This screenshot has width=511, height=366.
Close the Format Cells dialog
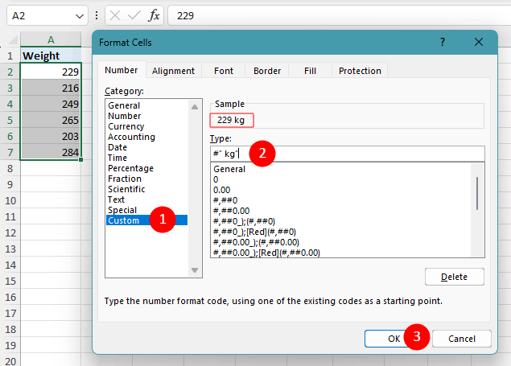480,43
